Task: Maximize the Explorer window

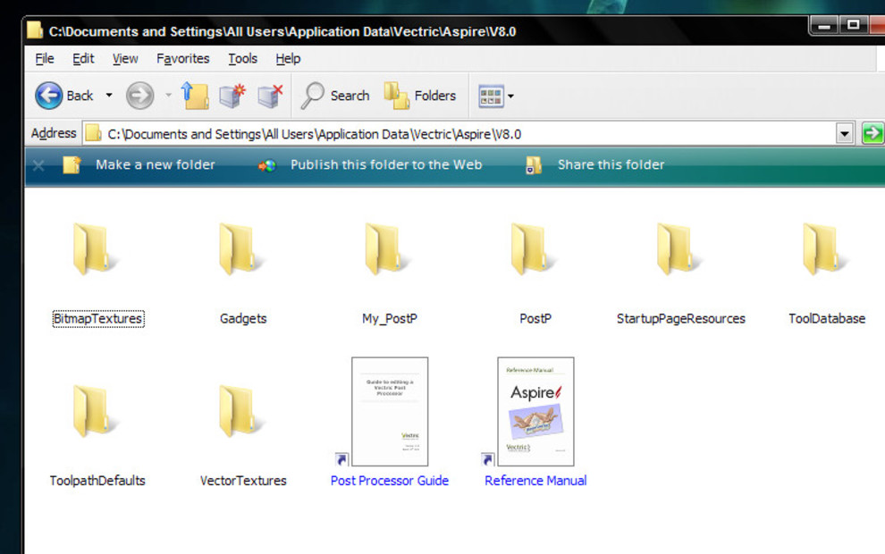Action: [x=854, y=25]
